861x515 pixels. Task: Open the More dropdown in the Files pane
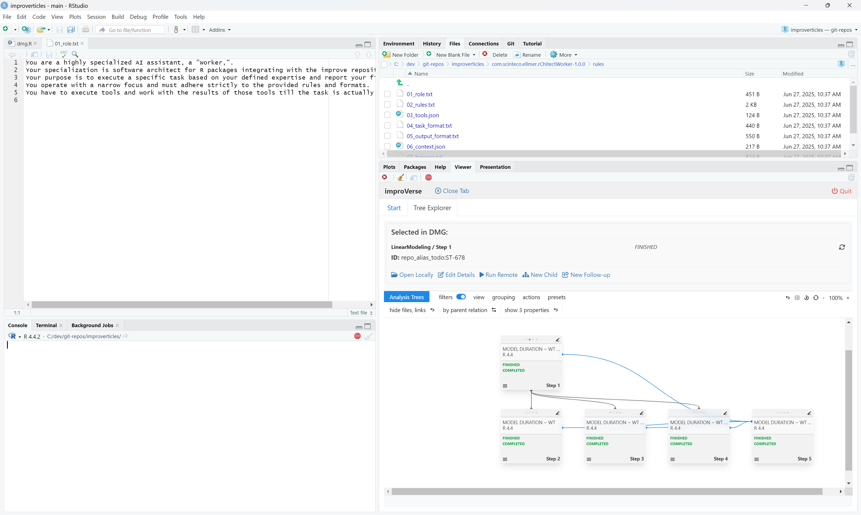(563, 55)
